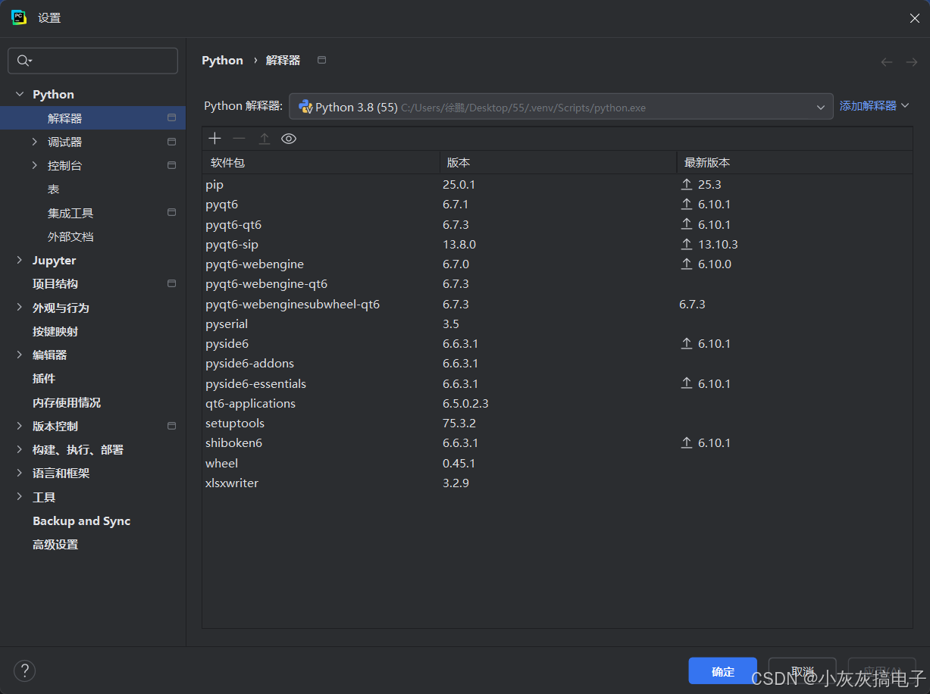
Task: Select the pyserial package row
Action: click(557, 324)
